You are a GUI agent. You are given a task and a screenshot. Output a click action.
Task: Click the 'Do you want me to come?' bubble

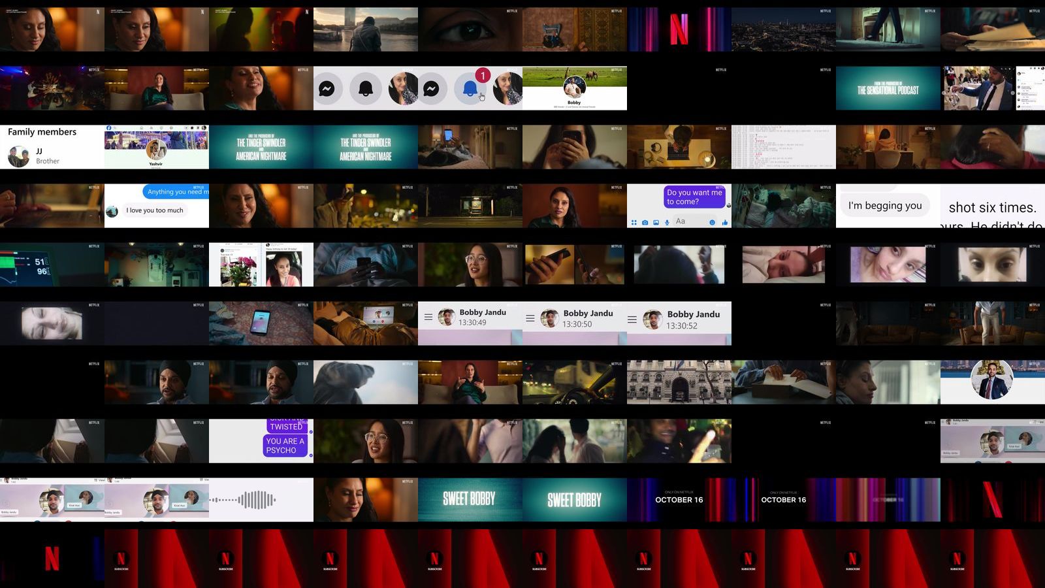[694, 197]
